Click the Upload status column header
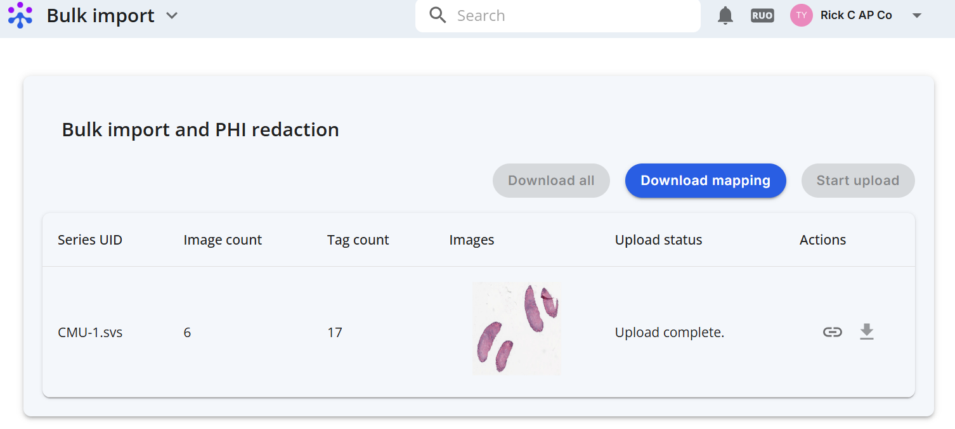Viewport: 955px width, 429px height. pos(659,240)
